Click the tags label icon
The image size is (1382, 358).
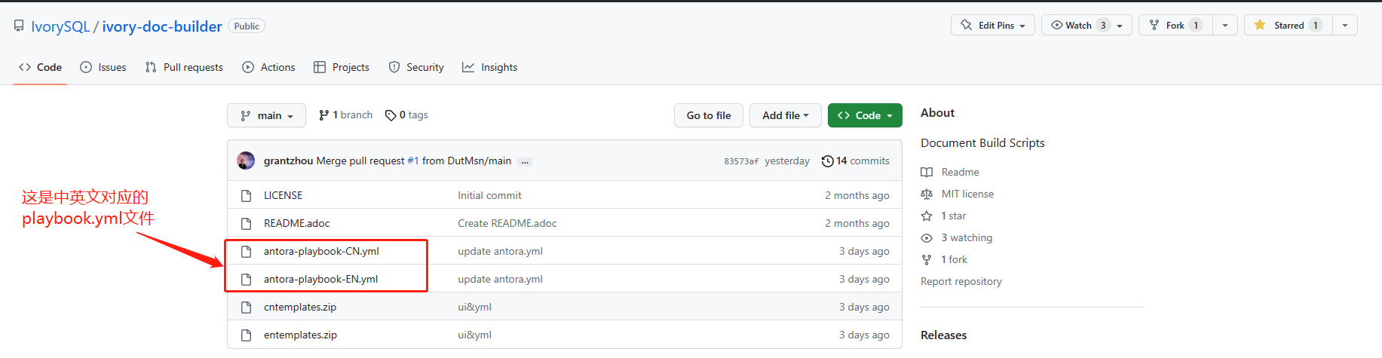tap(390, 115)
